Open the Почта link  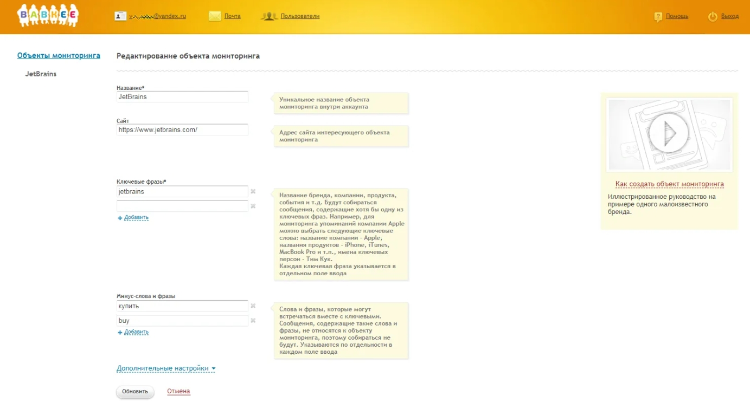pos(233,16)
